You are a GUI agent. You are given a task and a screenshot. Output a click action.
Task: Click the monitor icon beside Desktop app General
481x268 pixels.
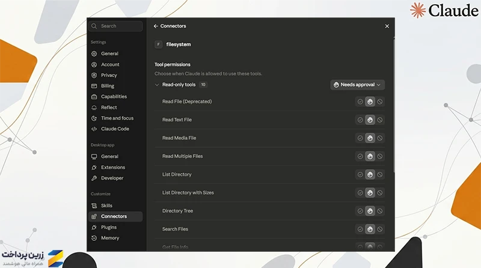94,157
